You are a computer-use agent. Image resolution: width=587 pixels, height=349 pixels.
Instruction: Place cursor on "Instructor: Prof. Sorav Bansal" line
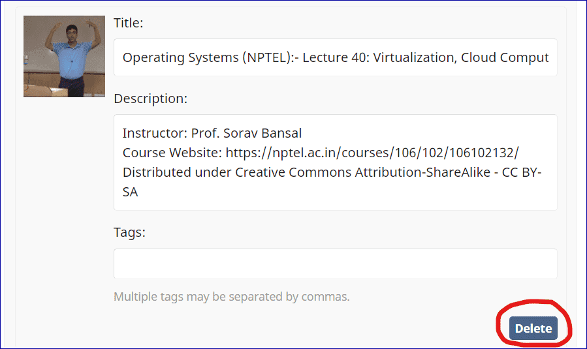coord(212,133)
